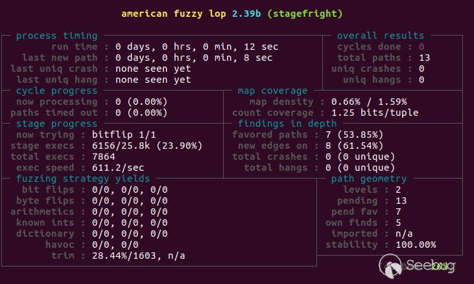474x284 pixels.
Task: Click the arithmetics yields value
Action: click(130, 212)
